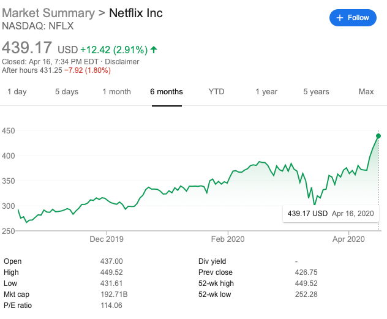The width and height of the screenshot is (387, 319).
Task: Select the 1 day tab
Action: pos(17,92)
